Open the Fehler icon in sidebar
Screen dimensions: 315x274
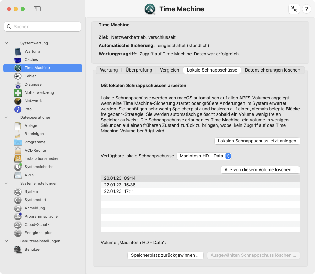(18, 76)
